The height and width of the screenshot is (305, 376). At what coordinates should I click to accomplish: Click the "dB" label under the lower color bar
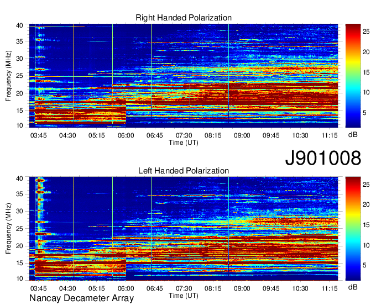tap(353, 287)
